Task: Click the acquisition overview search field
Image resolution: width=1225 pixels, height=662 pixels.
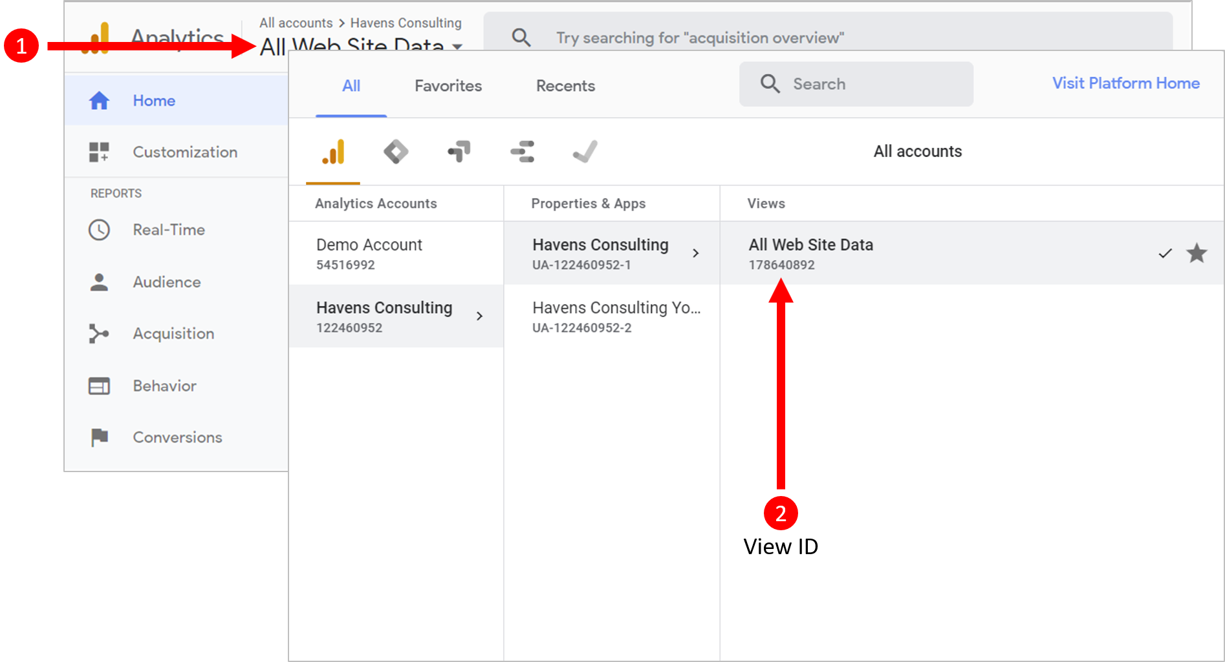Action: pyautogui.click(x=828, y=32)
